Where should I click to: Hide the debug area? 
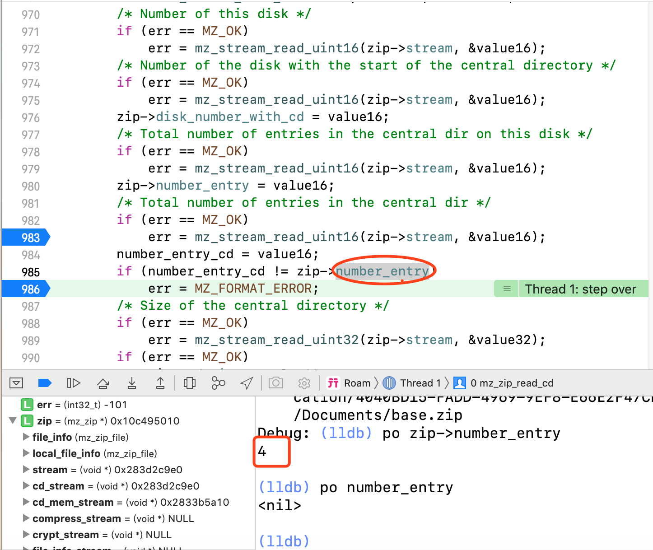click(x=17, y=382)
